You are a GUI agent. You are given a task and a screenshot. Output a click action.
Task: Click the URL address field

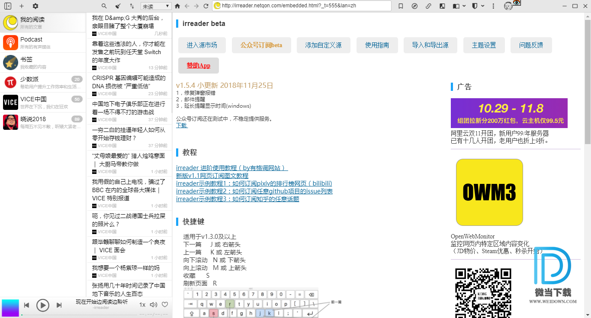click(x=302, y=6)
